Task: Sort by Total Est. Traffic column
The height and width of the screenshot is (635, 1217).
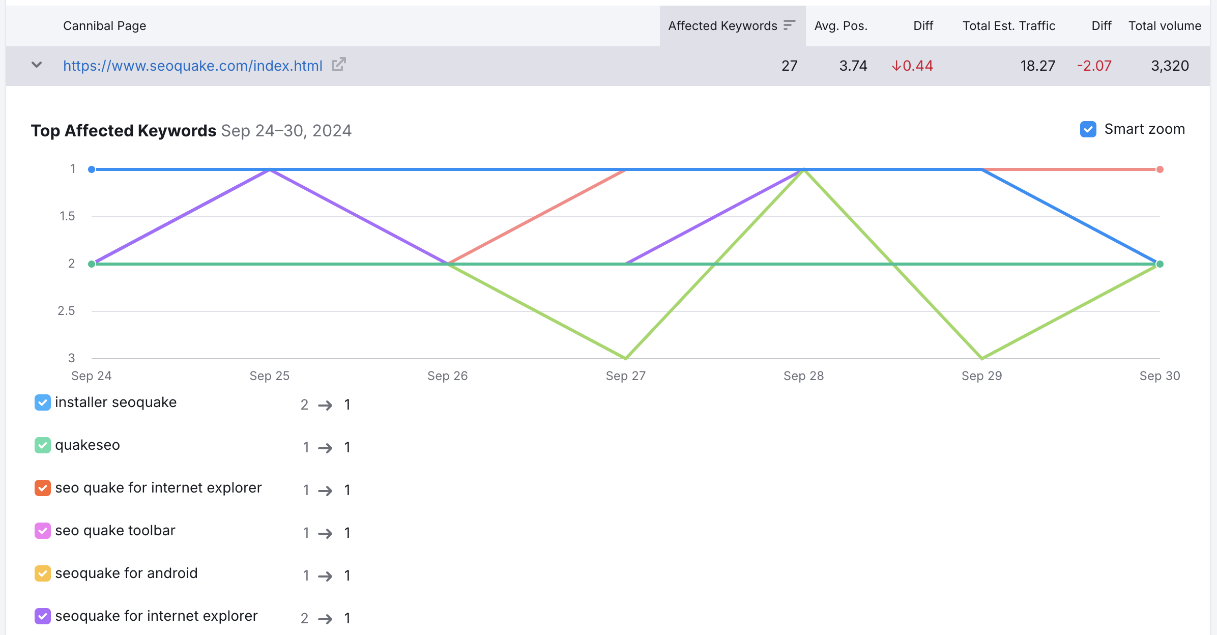Action: point(1008,26)
